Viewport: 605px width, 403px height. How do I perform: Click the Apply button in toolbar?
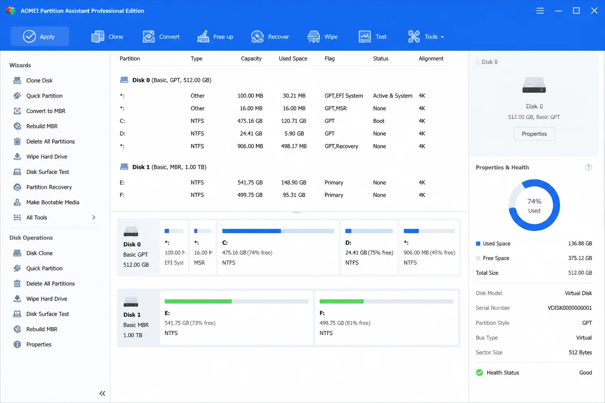pos(40,37)
